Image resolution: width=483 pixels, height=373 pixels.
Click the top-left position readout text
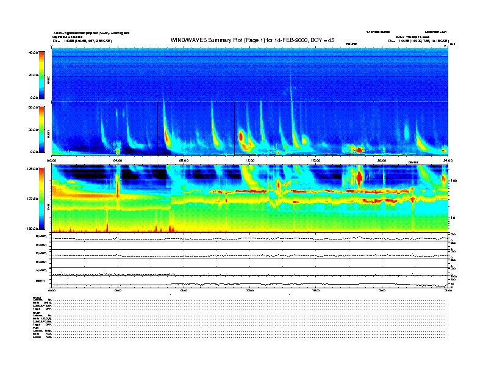82,41
